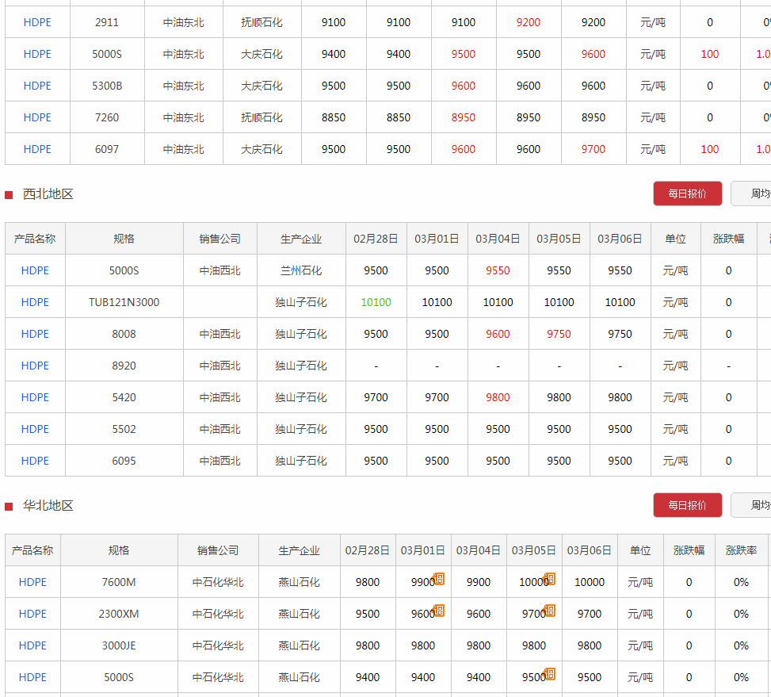Open 调 badge on 2300XM row's 03月01日 price
Image resolution: width=771 pixels, height=697 pixels.
pyautogui.click(x=439, y=611)
